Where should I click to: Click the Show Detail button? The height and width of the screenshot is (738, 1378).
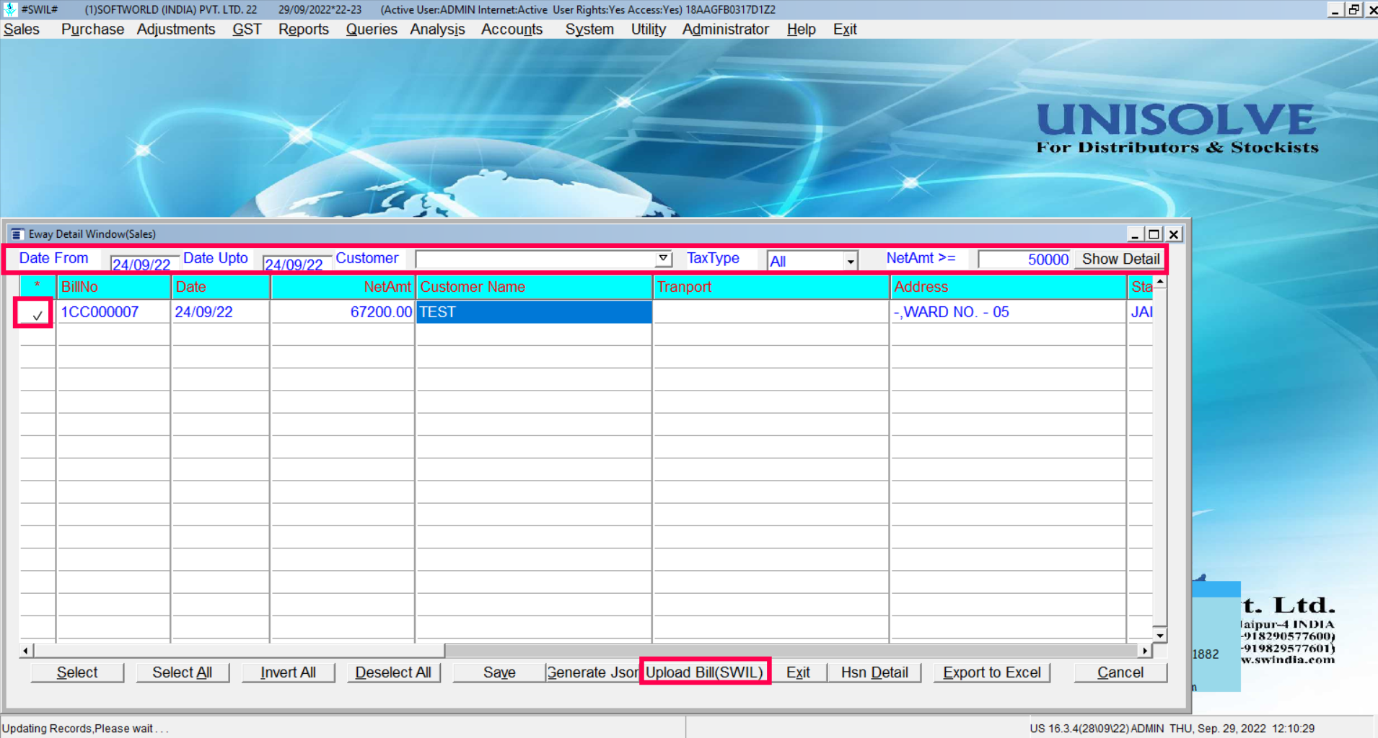coord(1120,259)
